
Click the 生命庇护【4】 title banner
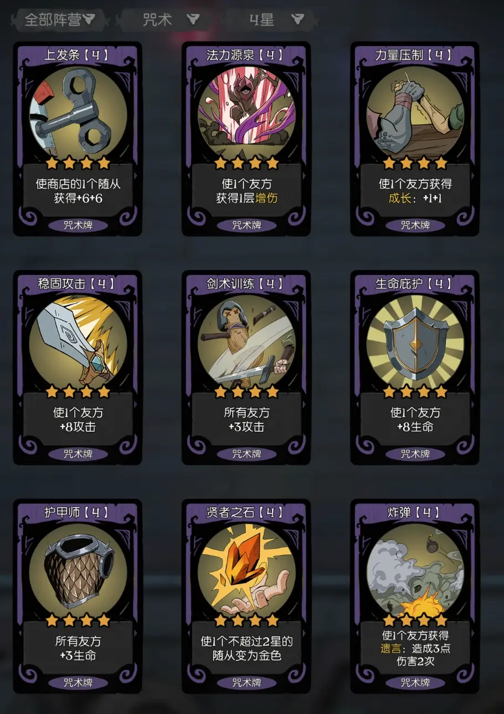coord(414,283)
